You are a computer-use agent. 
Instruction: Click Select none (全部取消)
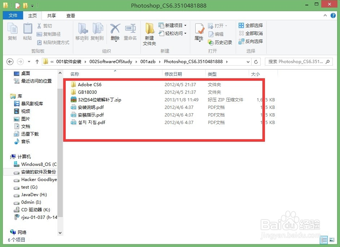point(250,33)
